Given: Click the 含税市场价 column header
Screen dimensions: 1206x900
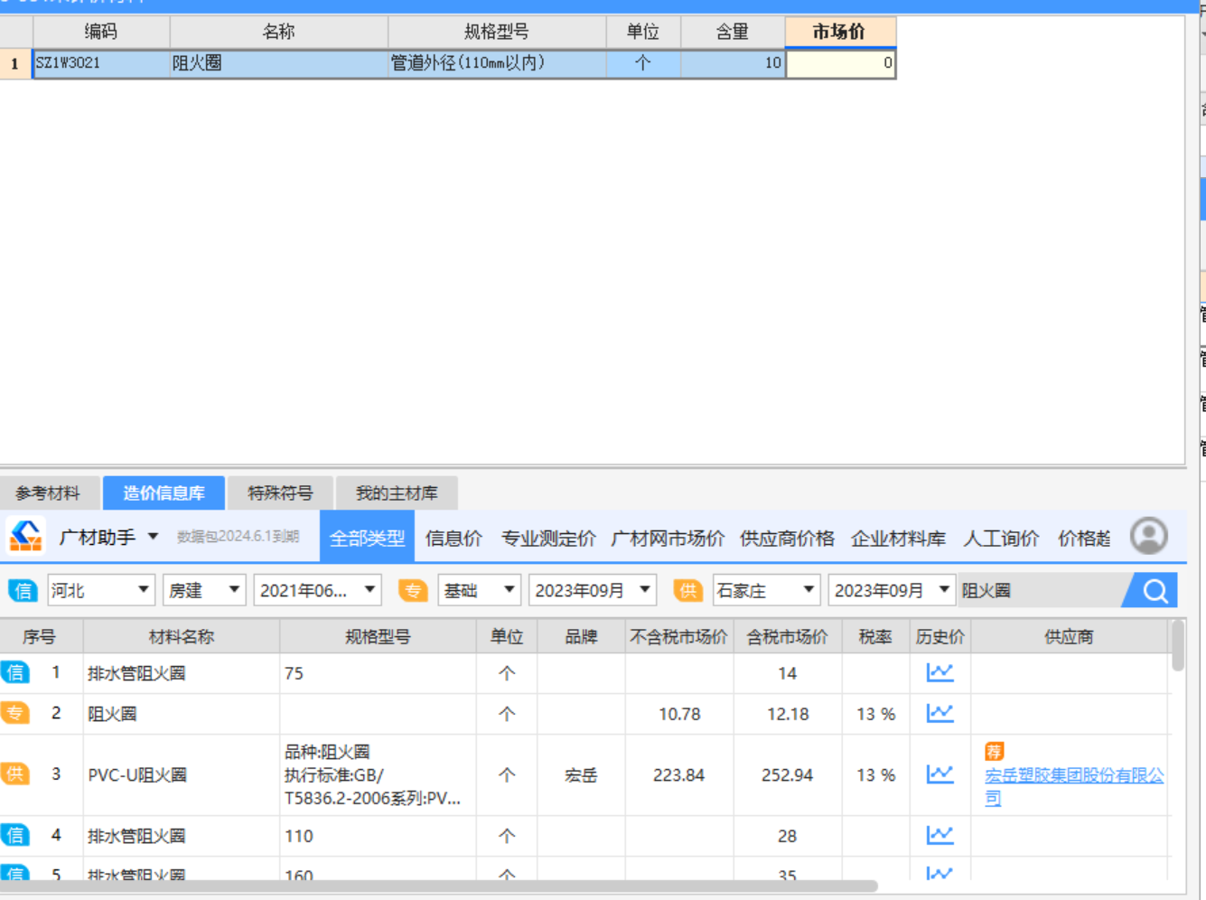Looking at the screenshot, I should [788, 637].
